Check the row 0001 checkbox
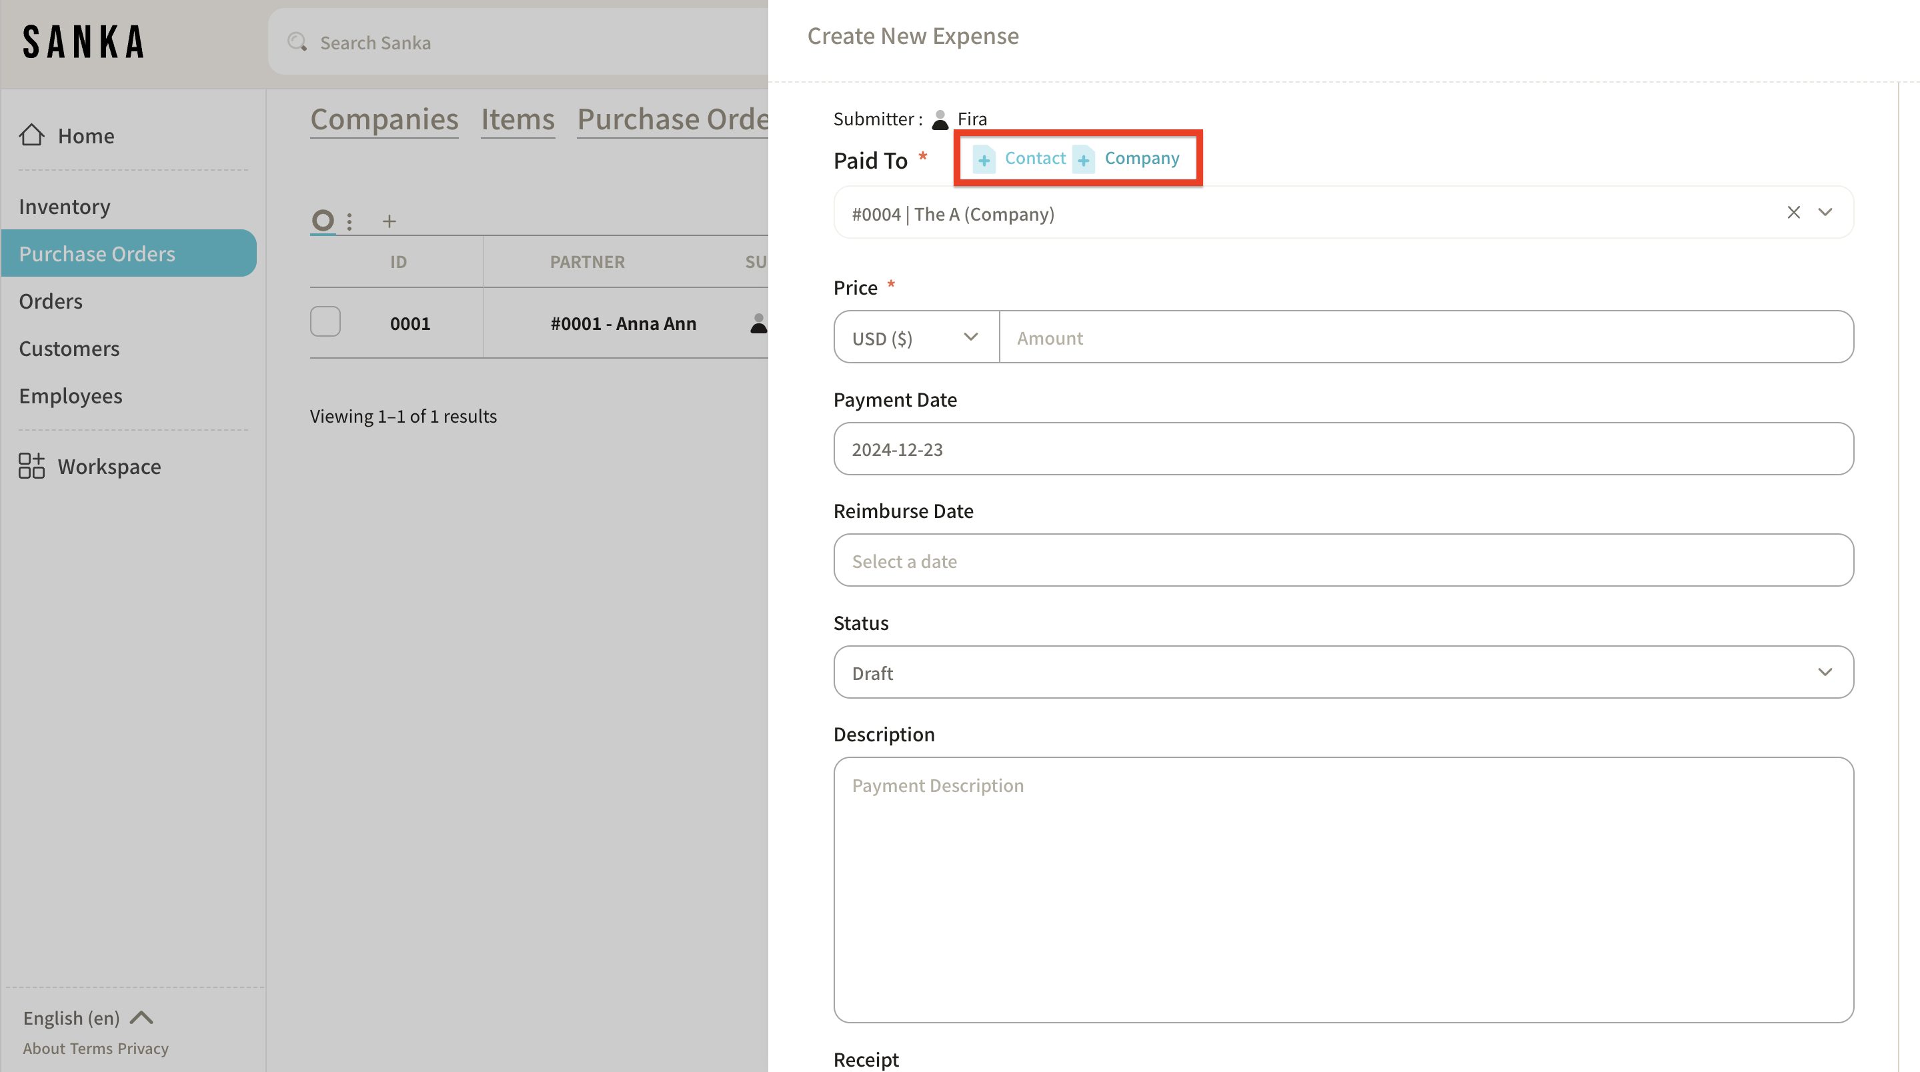The height and width of the screenshot is (1072, 1920). (x=325, y=322)
